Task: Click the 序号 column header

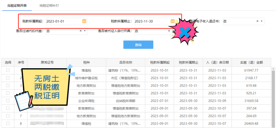Action: click(x=21, y=62)
